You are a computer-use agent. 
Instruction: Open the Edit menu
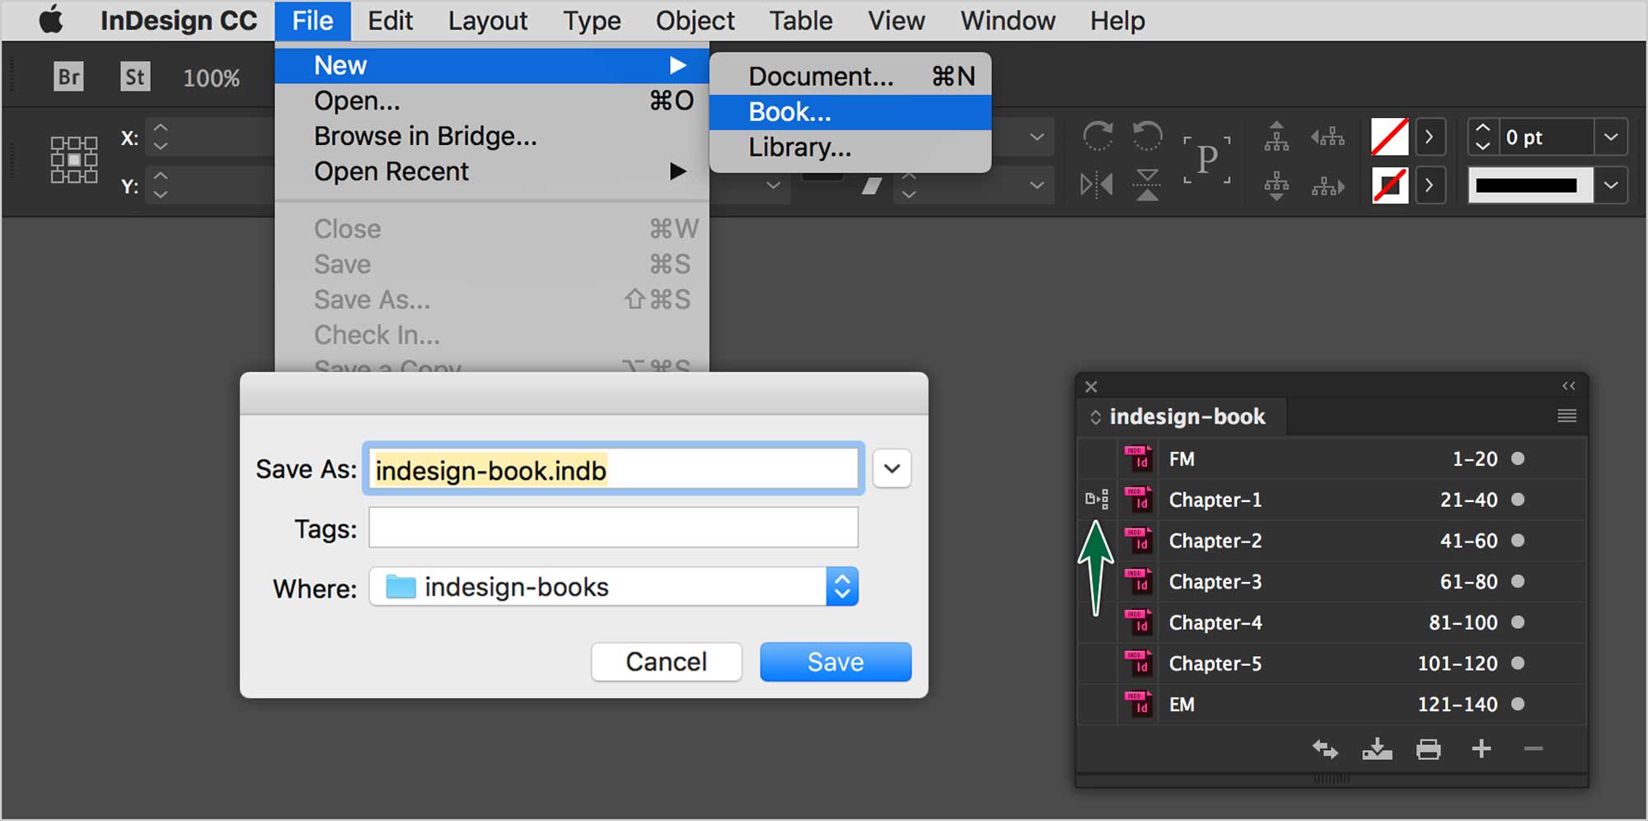pos(390,21)
